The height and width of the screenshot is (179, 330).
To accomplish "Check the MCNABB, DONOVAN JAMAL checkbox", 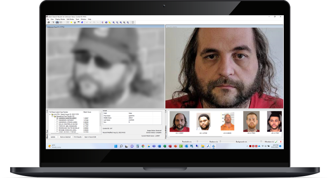I will [57, 130].
